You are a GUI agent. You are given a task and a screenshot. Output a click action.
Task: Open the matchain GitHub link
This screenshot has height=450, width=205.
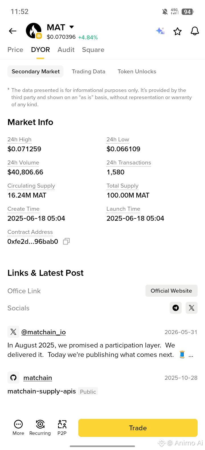pos(38,378)
